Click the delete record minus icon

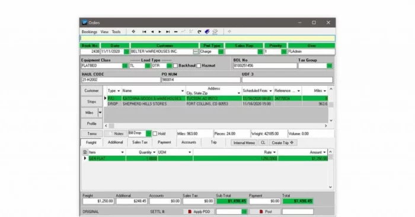point(175,32)
